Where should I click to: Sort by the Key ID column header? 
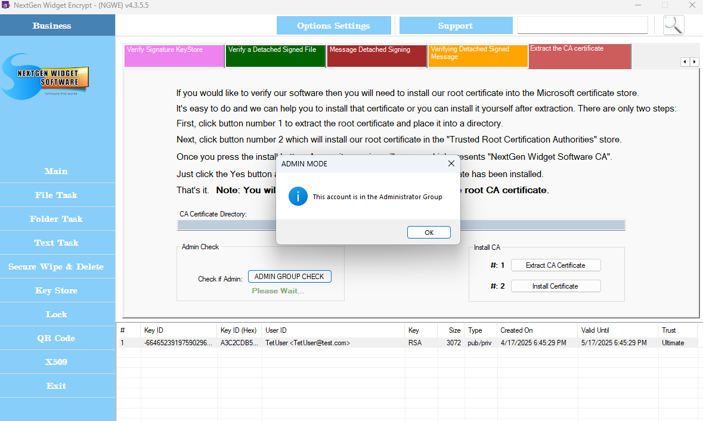(x=178, y=330)
